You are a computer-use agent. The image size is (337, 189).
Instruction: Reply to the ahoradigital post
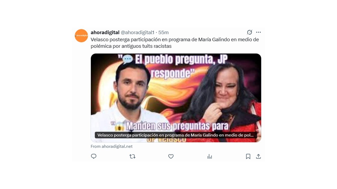point(94,156)
